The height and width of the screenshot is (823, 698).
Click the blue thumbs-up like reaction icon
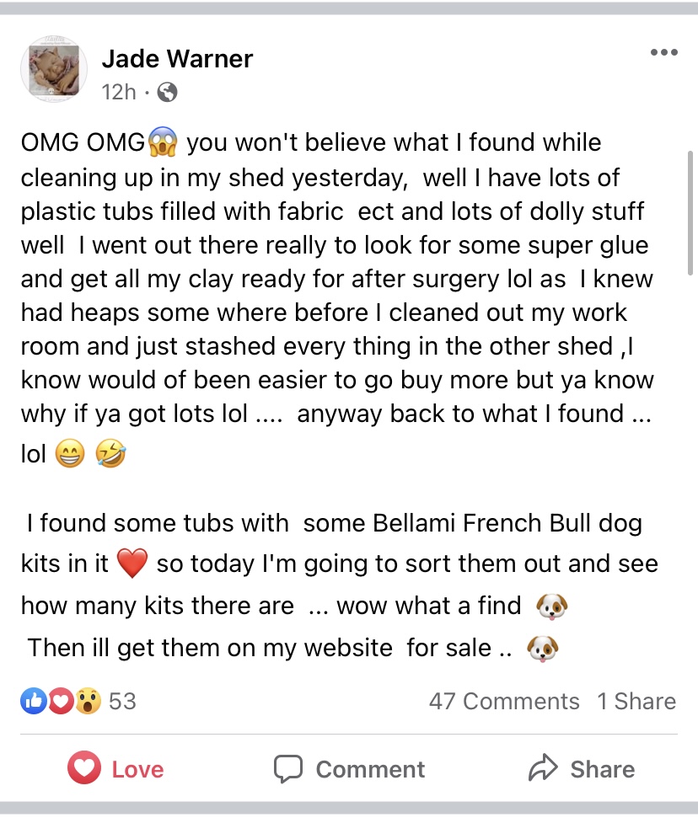click(x=34, y=701)
